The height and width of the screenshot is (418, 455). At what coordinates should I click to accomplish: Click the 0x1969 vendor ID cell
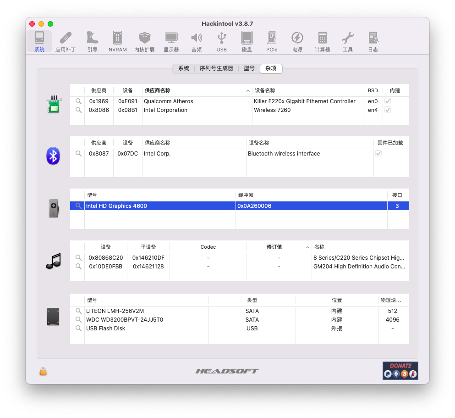(x=99, y=101)
